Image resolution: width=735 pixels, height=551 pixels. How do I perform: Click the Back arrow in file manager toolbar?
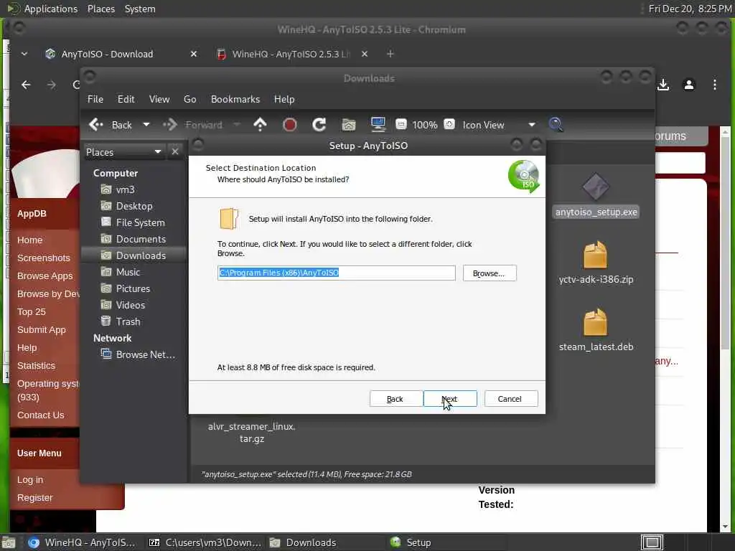[x=96, y=125]
